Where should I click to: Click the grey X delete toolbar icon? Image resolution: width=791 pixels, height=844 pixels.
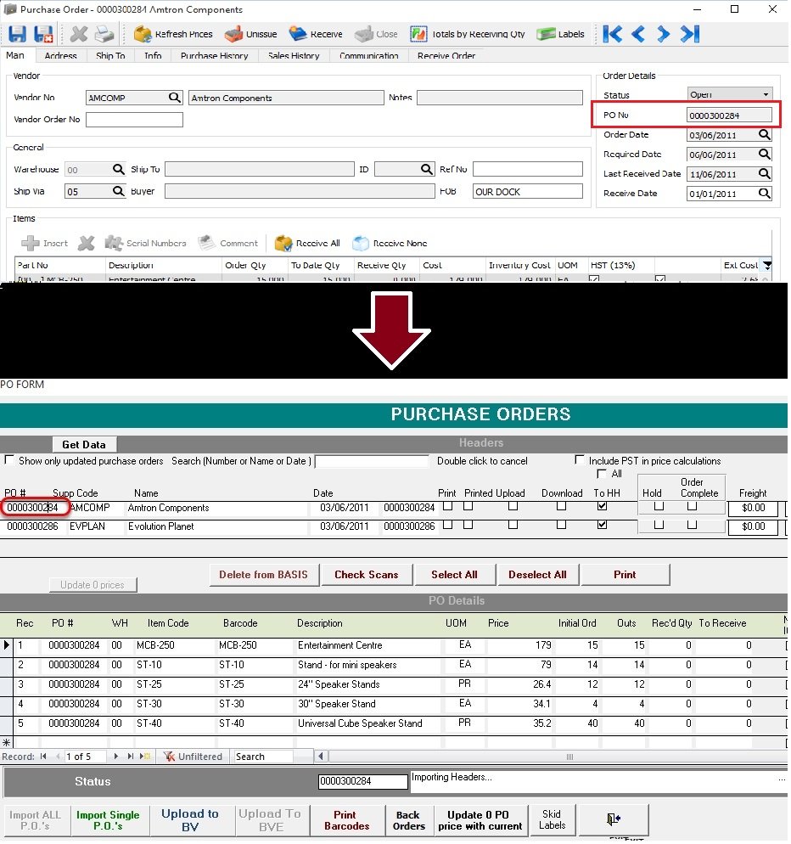[x=79, y=35]
